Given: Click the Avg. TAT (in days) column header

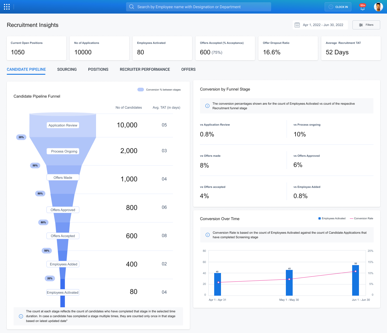Looking at the screenshot, I should pyautogui.click(x=166, y=108).
